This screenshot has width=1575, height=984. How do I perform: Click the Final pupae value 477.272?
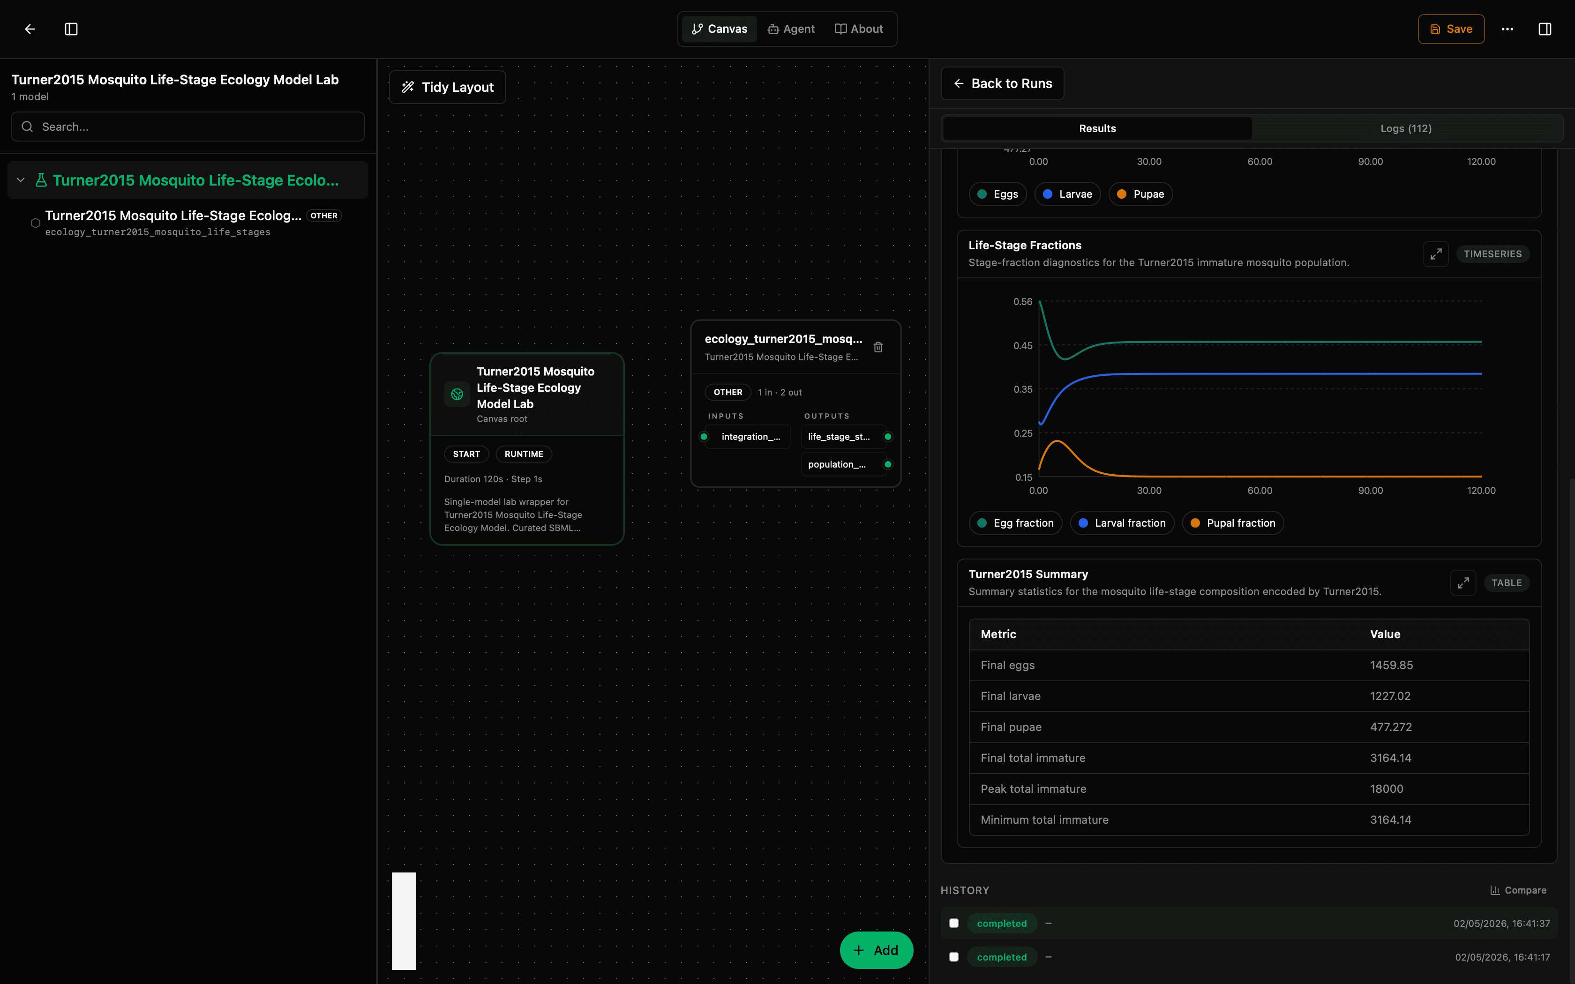1391,727
